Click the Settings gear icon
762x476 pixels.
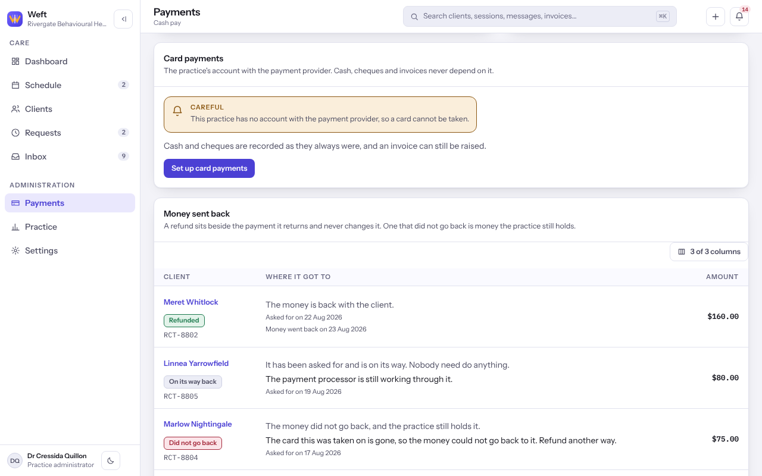[x=15, y=250]
